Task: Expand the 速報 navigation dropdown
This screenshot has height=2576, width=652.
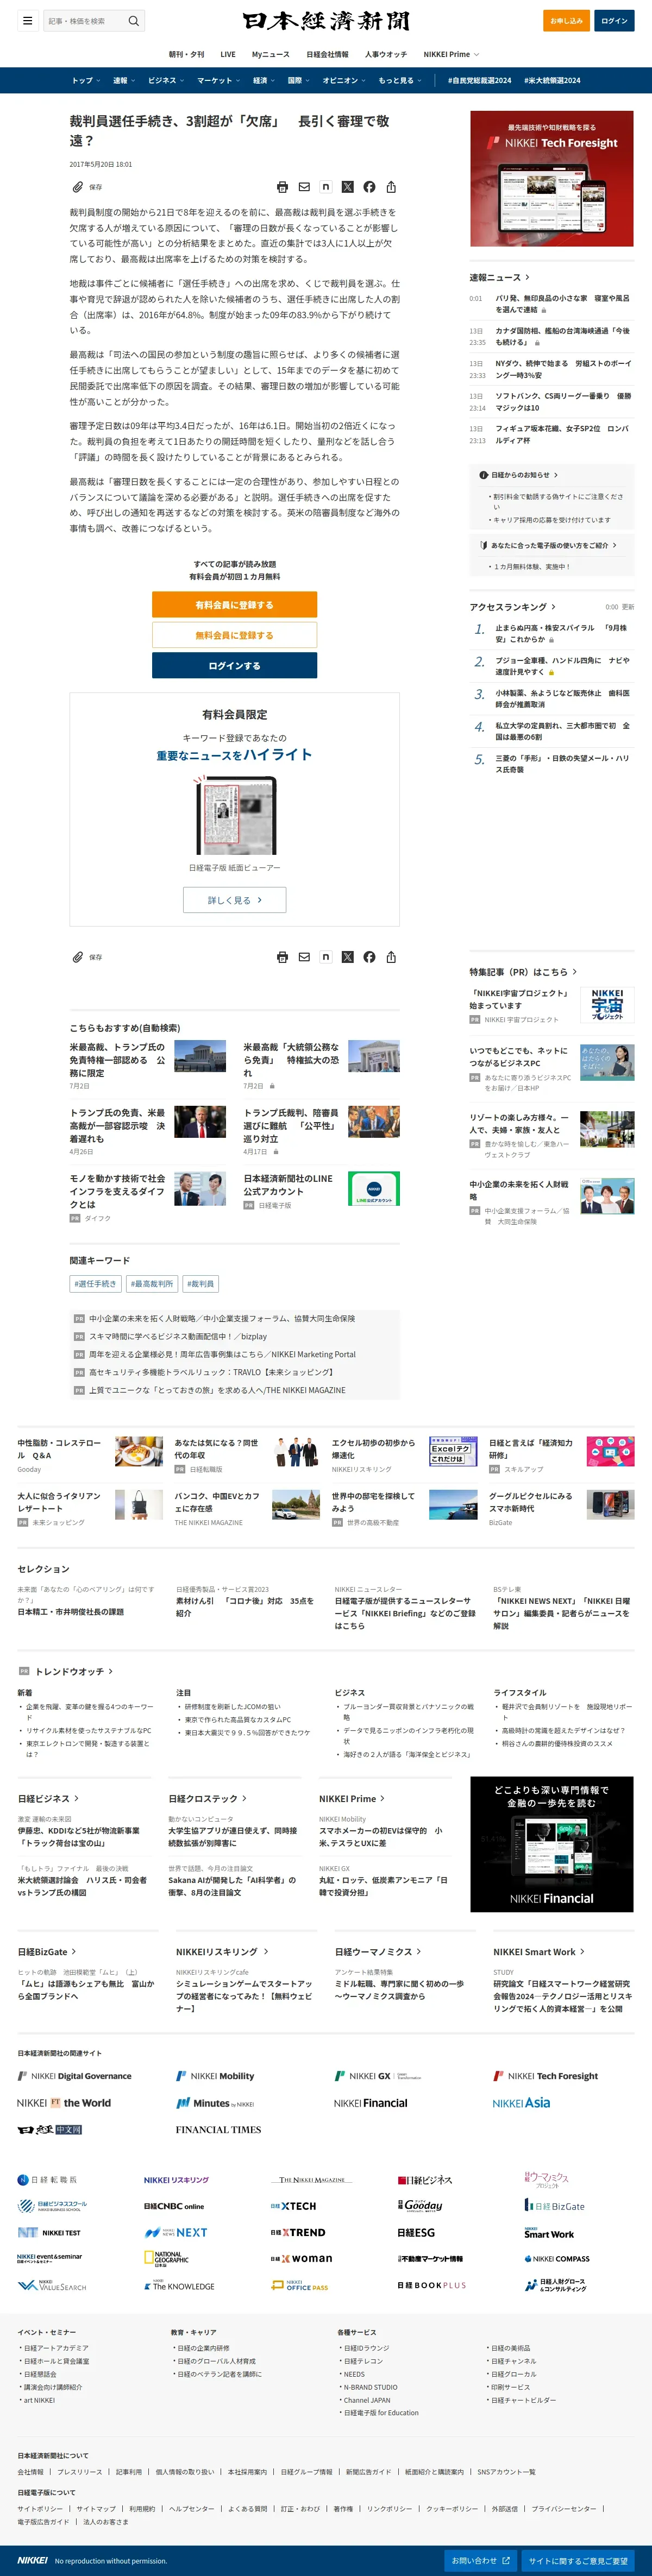Action: 124,80
